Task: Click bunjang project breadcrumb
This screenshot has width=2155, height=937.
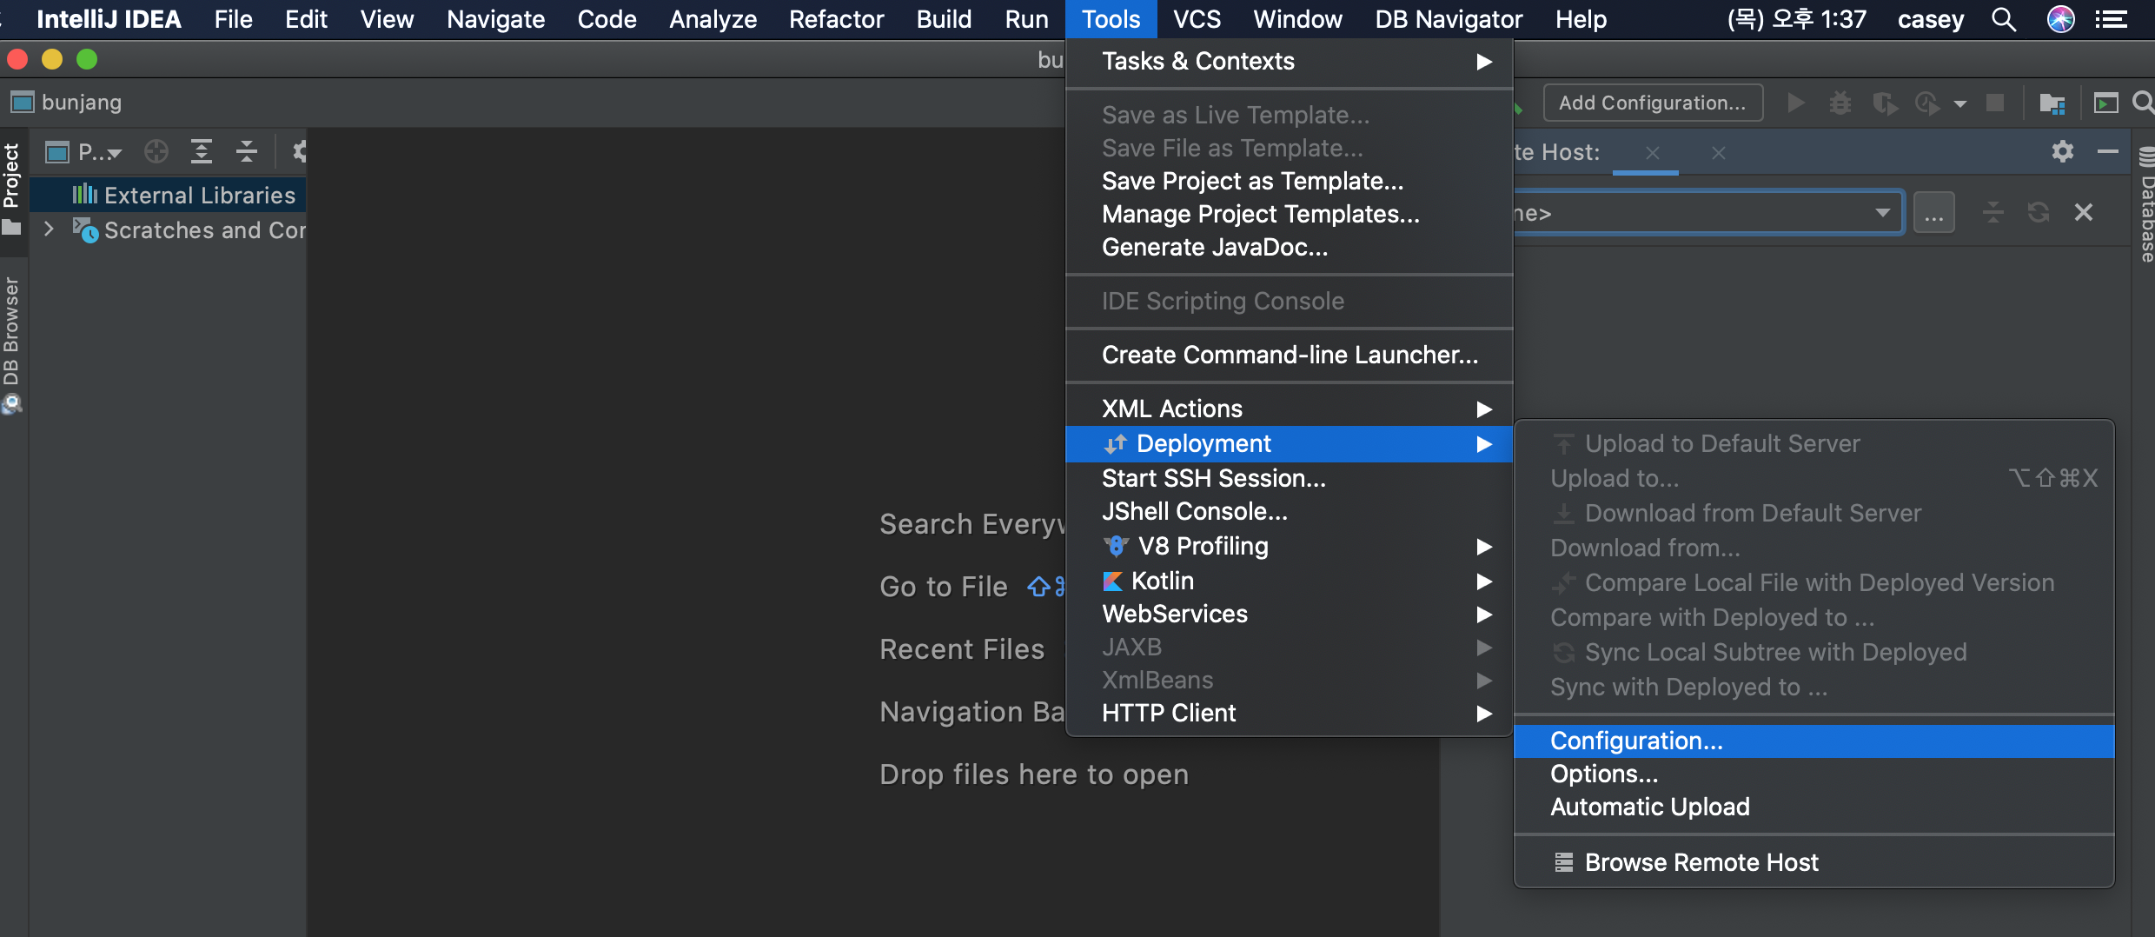Action: [x=68, y=103]
